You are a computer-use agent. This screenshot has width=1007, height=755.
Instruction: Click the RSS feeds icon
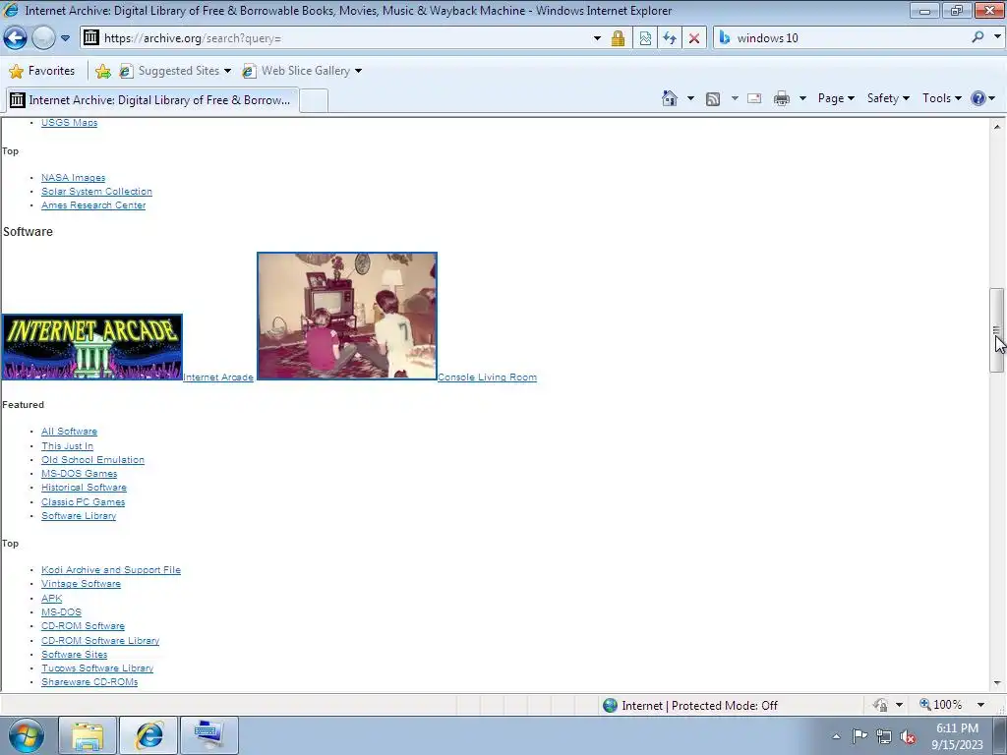click(x=713, y=98)
